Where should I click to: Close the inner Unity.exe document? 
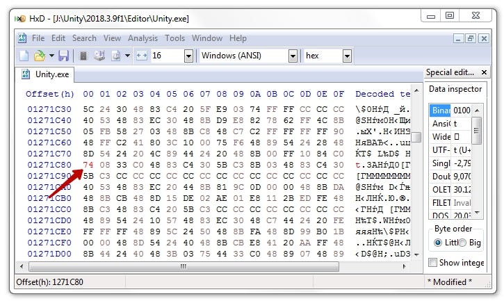point(484,39)
